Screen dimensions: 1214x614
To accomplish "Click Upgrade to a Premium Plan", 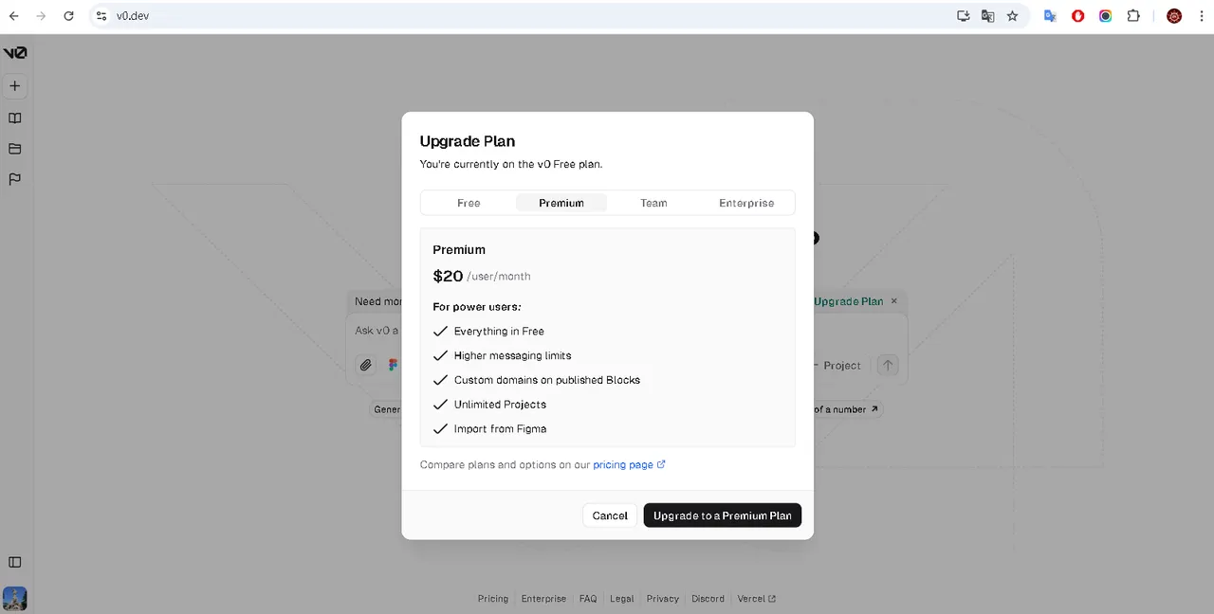I will pos(723,515).
